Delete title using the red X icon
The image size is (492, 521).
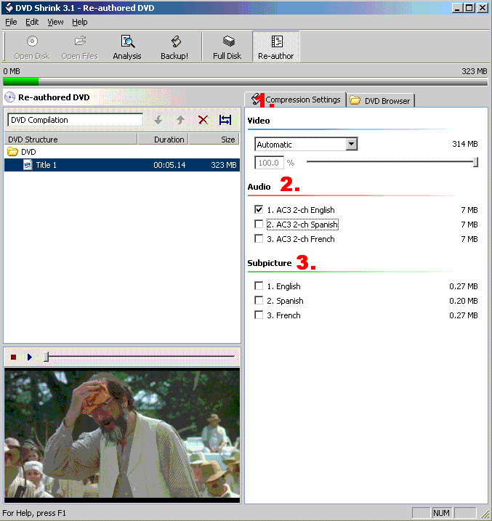(x=203, y=120)
